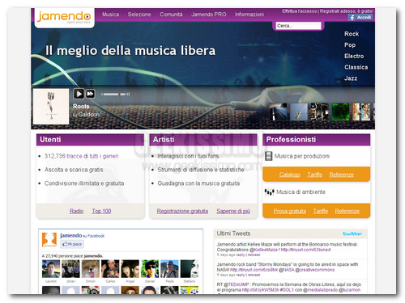This screenshot has width=405, height=303.
Task: Select the green album thumbnail
Action: (340, 112)
